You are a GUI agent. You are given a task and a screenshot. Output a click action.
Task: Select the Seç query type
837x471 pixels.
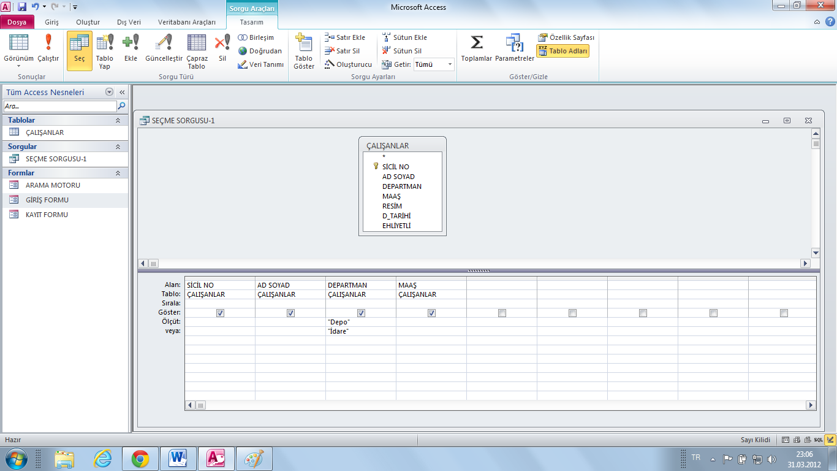tap(80, 51)
